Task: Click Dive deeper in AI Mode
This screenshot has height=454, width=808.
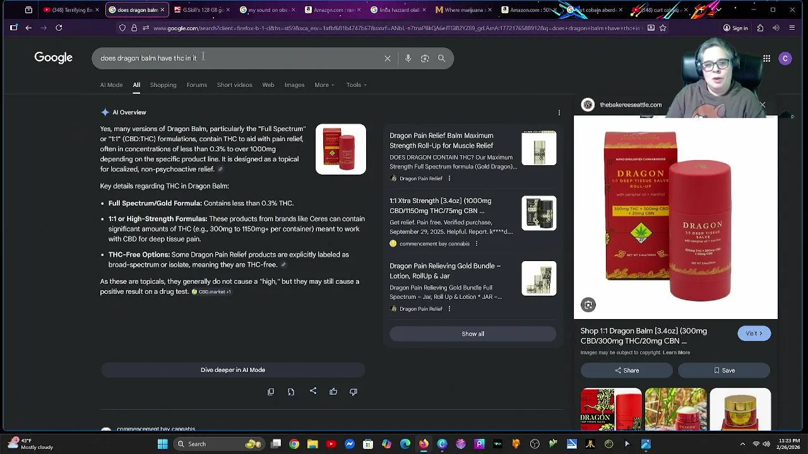Action: pyautogui.click(x=233, y=370)
